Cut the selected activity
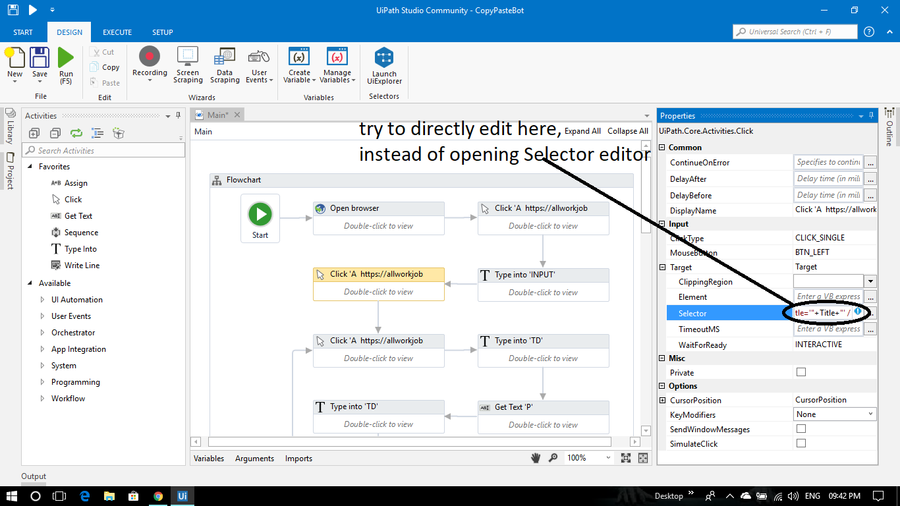900x506 pixels. [x=102, y=52]
